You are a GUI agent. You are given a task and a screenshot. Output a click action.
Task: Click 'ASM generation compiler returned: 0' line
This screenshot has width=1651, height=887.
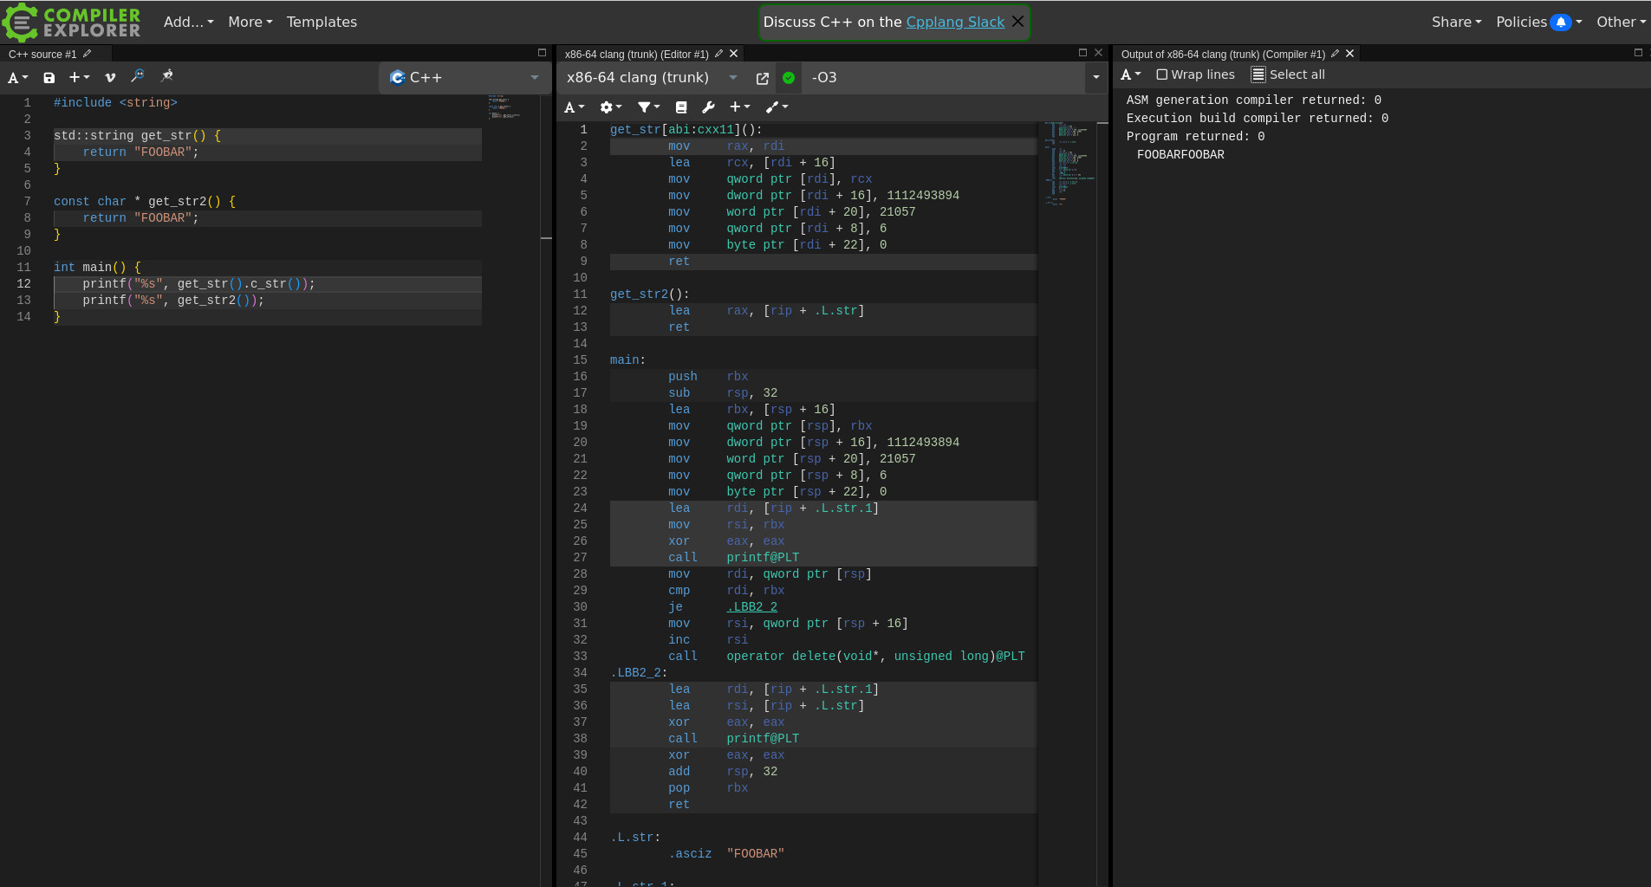[1253, 100]
